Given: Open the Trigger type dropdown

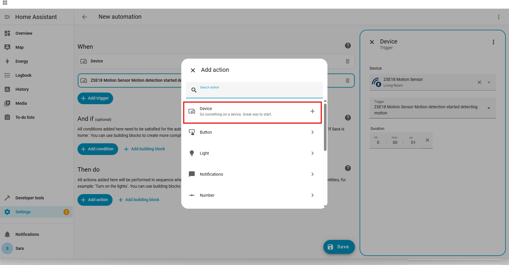Looking at the screenshot, I should (433, 108).
